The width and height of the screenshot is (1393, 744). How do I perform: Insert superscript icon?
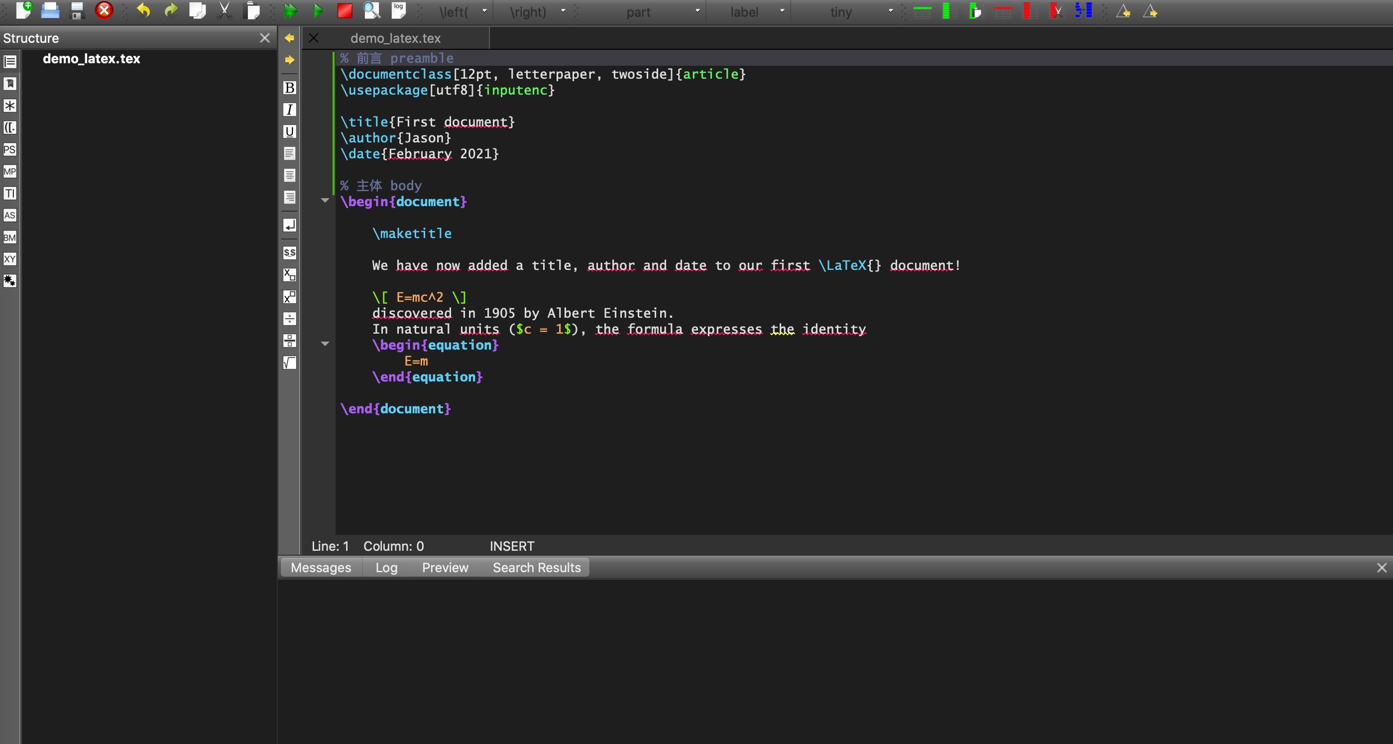[290, 297]
